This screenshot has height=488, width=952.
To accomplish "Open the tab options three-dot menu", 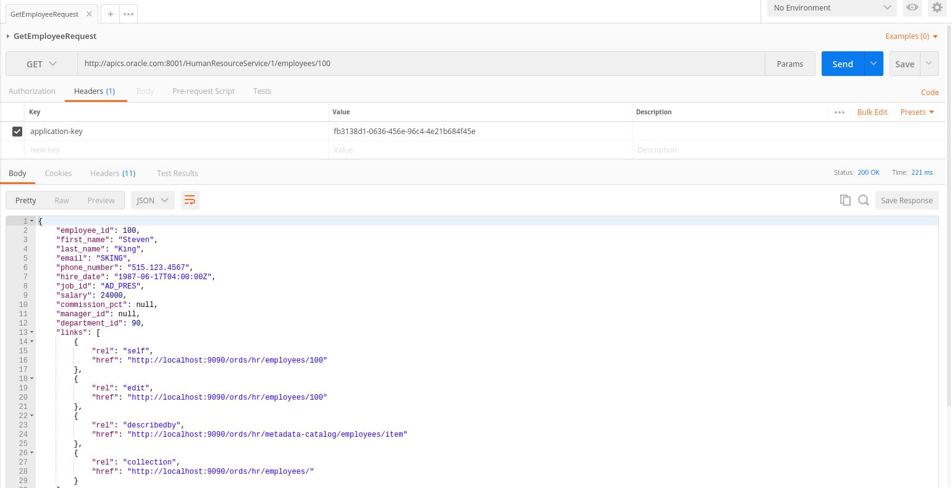I will (x=128, y=14).
